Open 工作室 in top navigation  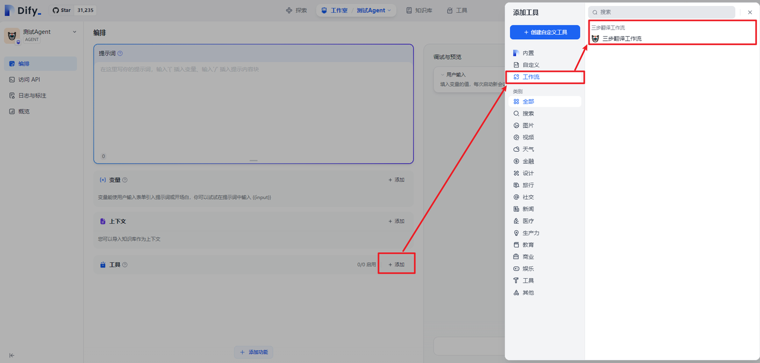click(x=334, y=10)
